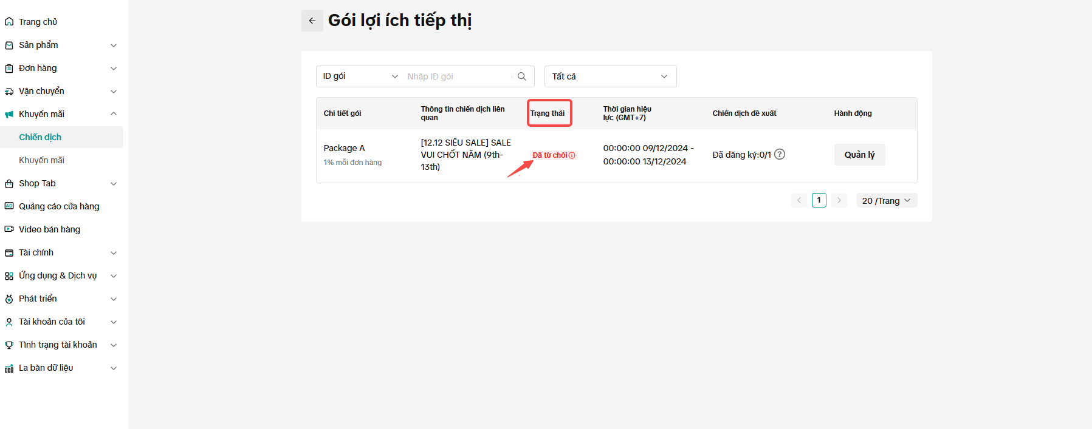
Task: Open Khuyến mãi submenu item
Action: [41, 160]
